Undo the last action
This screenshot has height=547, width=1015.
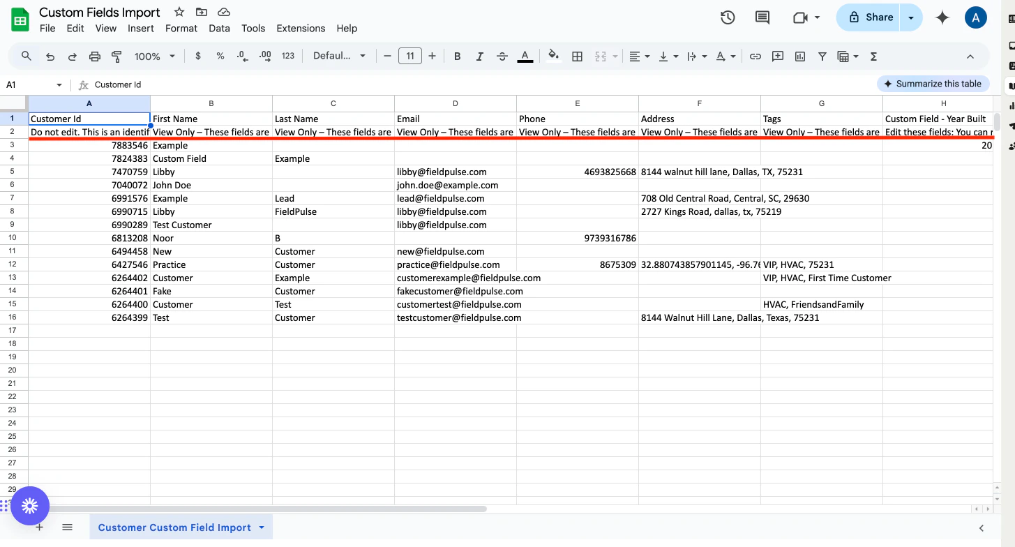point(50,57)
